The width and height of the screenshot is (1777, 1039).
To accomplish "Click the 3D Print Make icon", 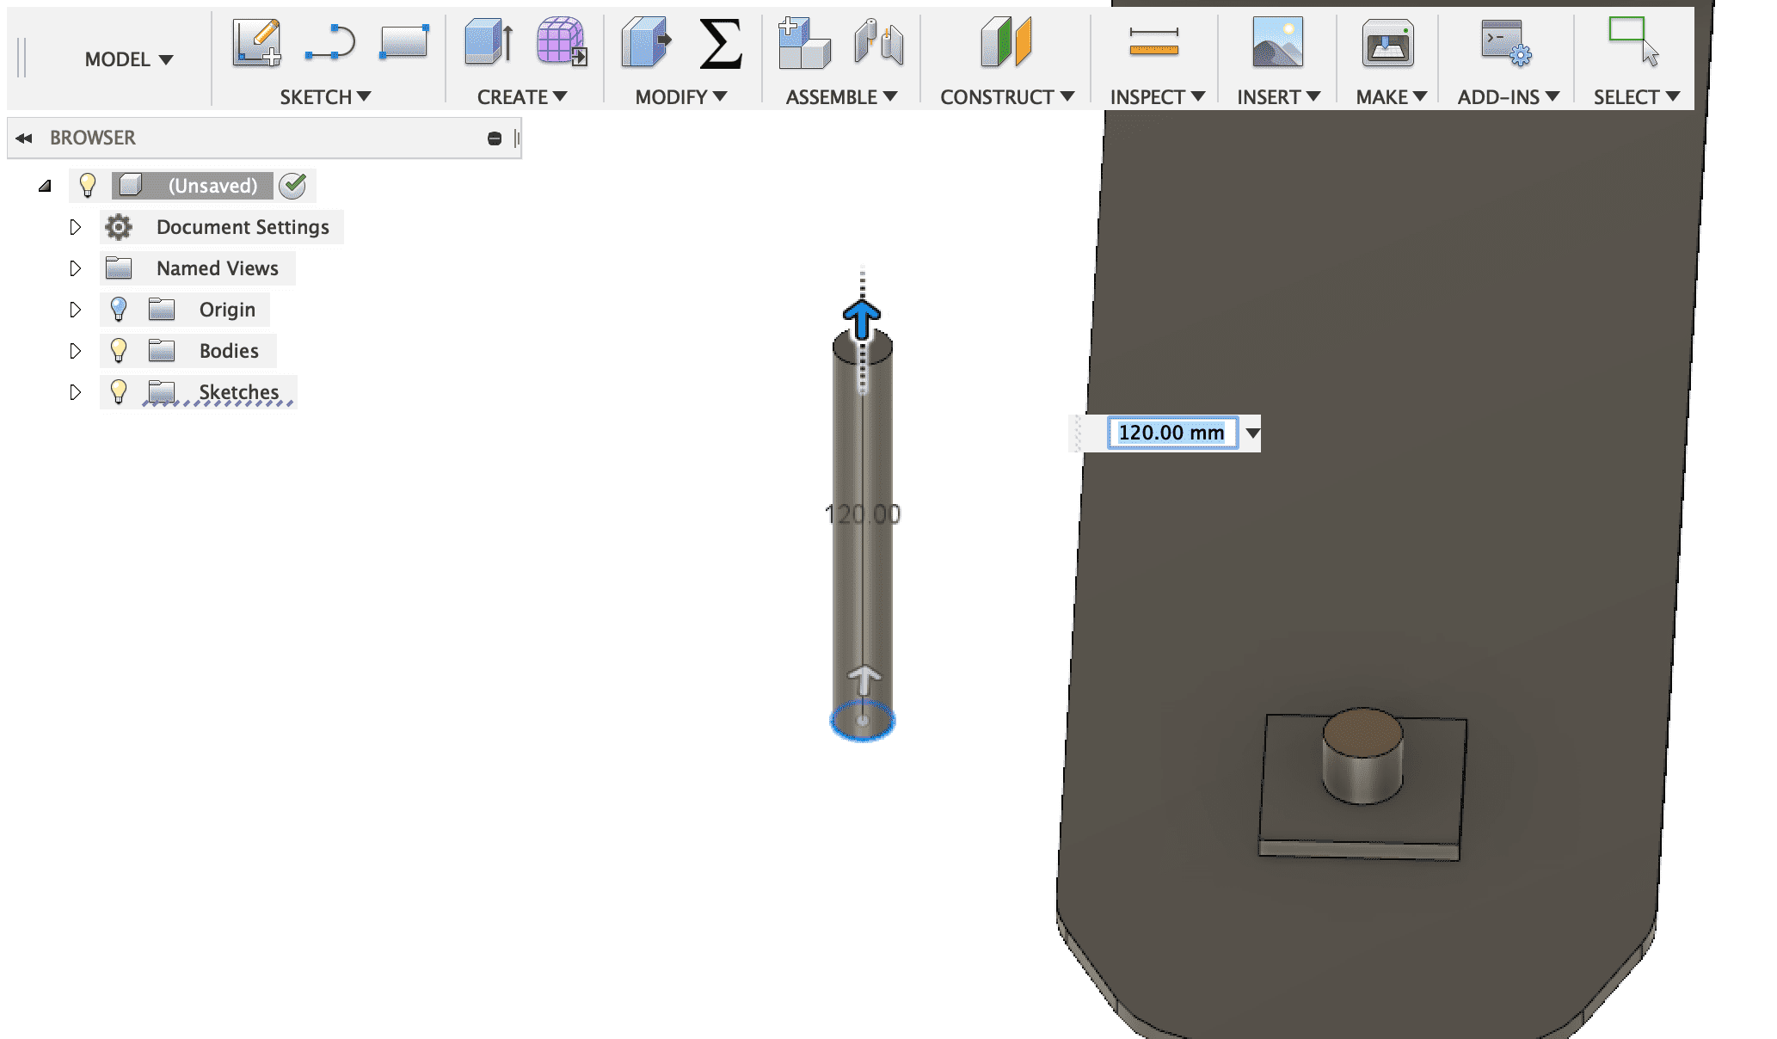I will (x=1387, y=43).
